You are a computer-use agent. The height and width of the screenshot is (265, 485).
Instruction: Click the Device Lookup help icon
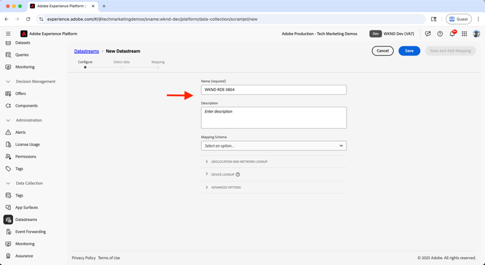tap(238, 175)
